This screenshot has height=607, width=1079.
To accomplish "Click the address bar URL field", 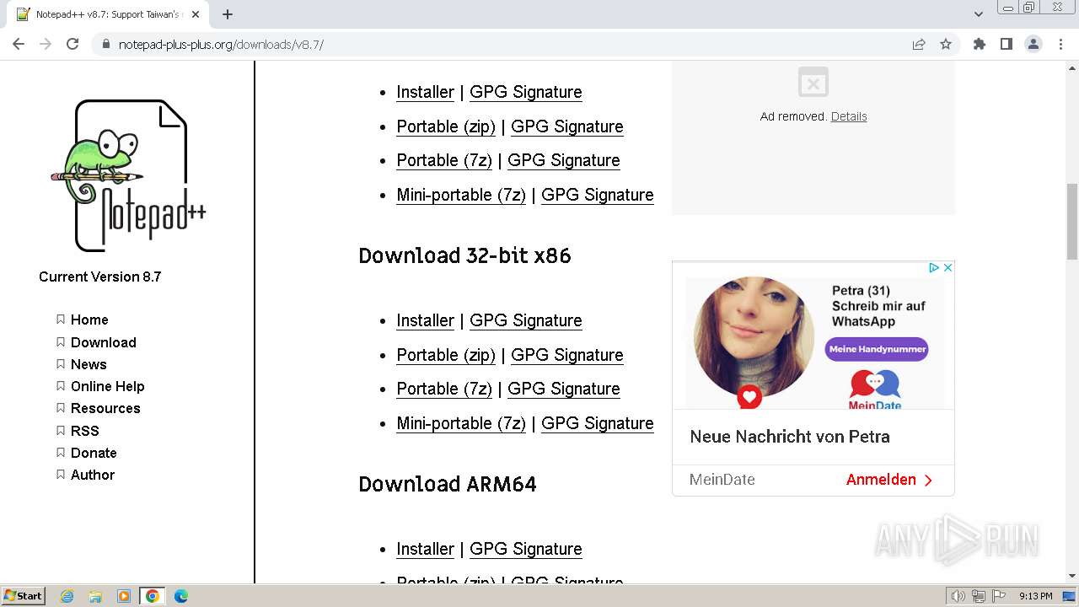I will (x=506, y=44).
